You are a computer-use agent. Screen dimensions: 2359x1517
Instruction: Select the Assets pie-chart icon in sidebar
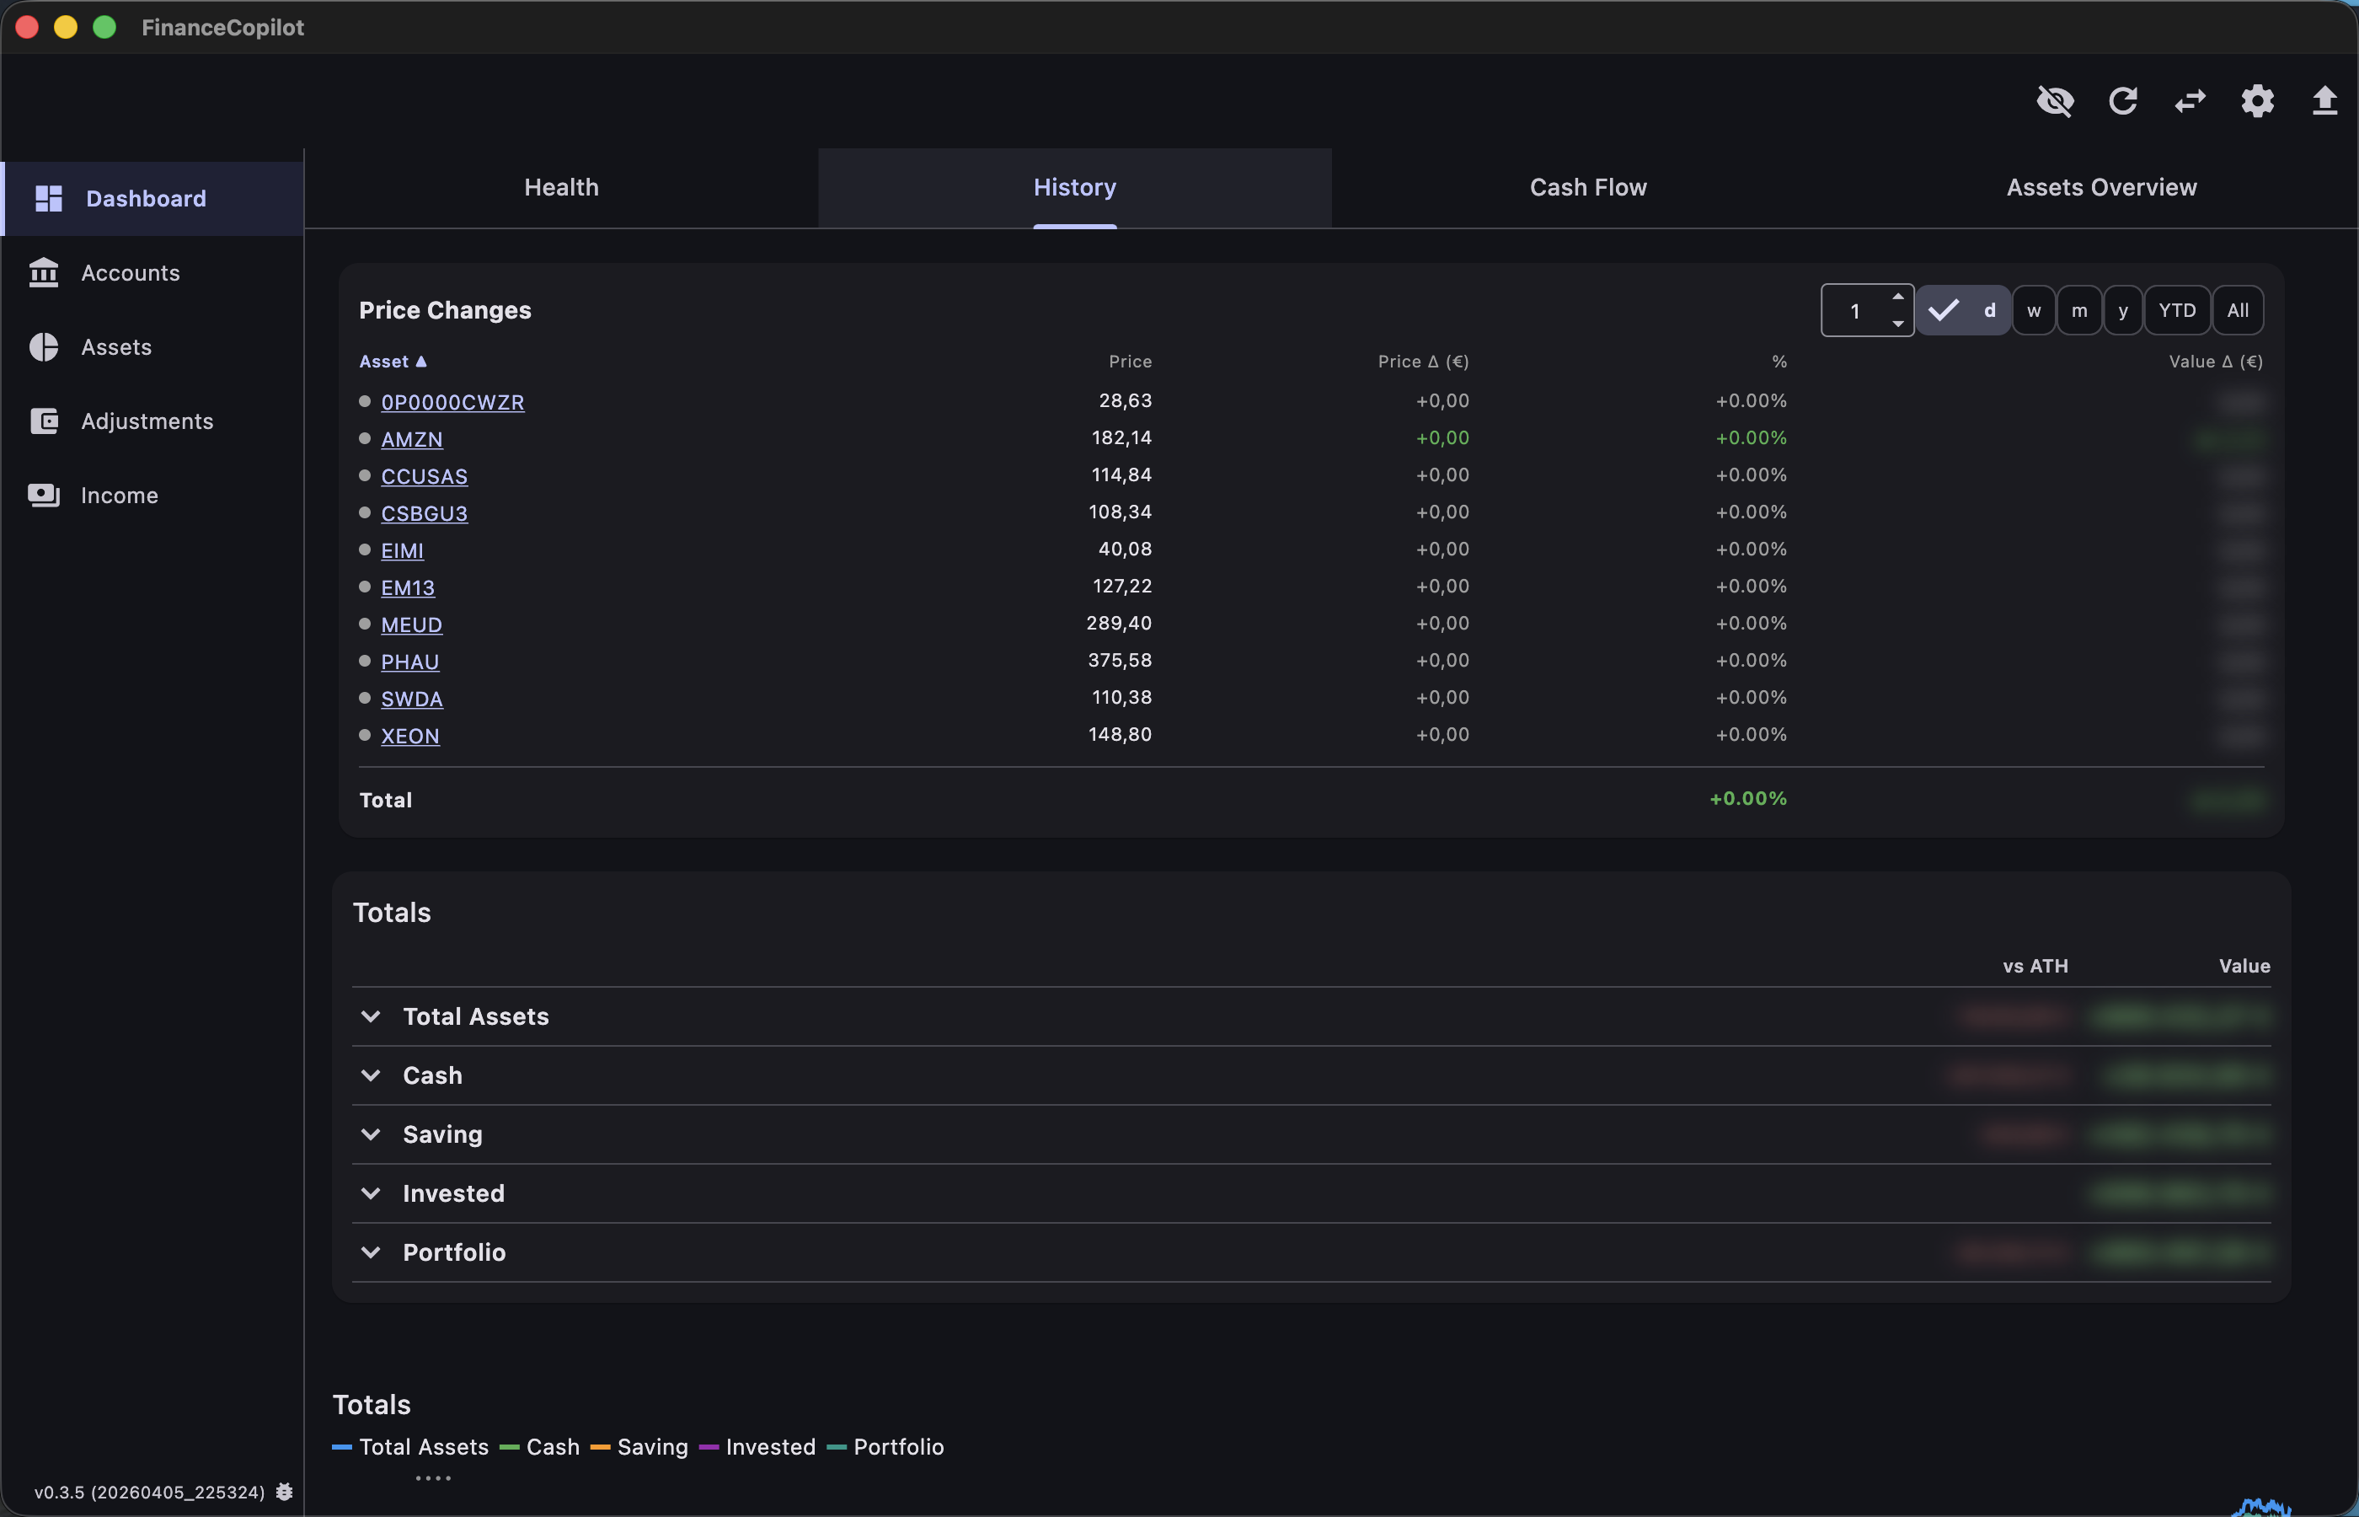pyautogui.click(x=45, y=346)
